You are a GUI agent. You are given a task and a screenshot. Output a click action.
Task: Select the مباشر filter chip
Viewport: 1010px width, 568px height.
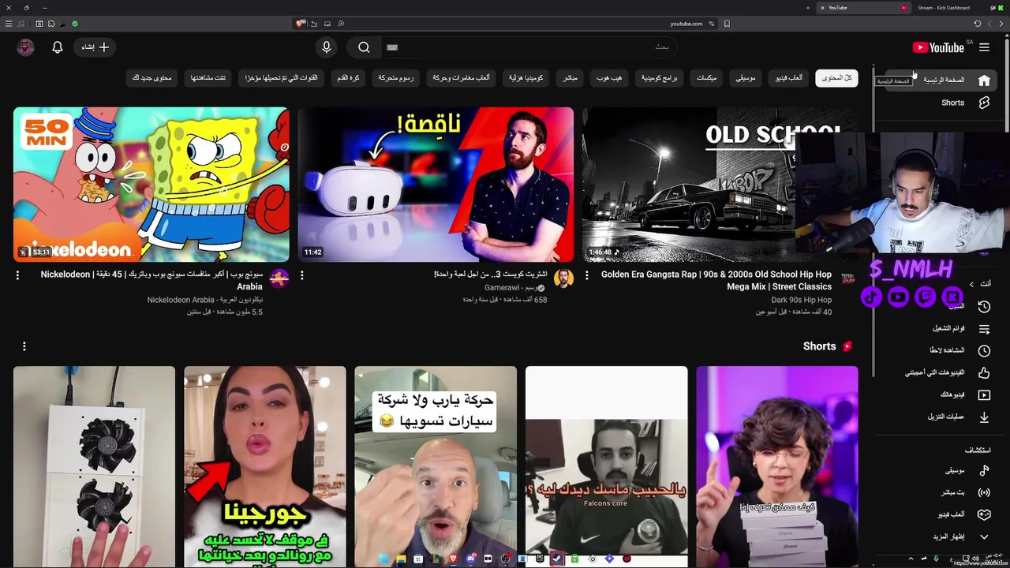(x=570, y=78)
